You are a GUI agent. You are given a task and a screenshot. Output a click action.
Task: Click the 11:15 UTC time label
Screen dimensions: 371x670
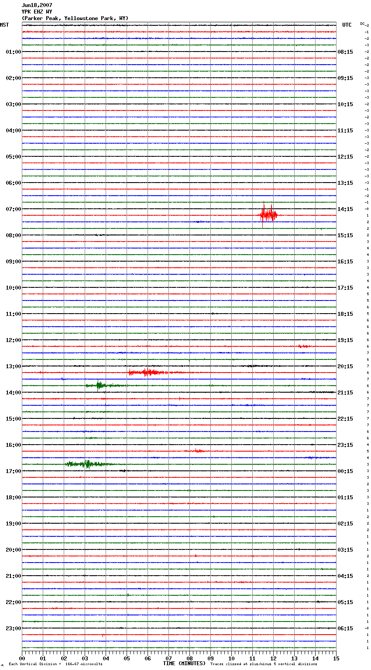[x=345, y=131]
